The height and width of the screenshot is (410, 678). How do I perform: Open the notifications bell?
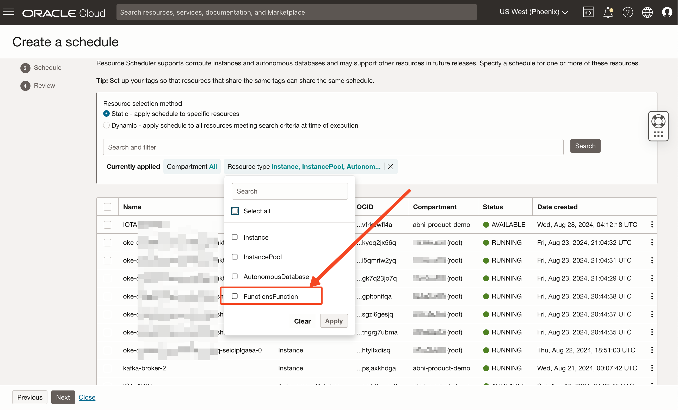pos(608,13)
